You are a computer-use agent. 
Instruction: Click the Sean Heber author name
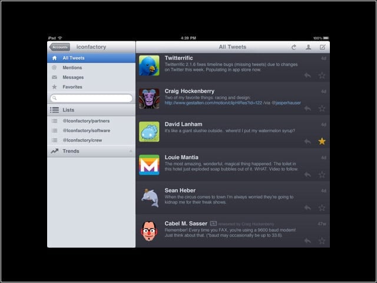(x=180, y=190)
